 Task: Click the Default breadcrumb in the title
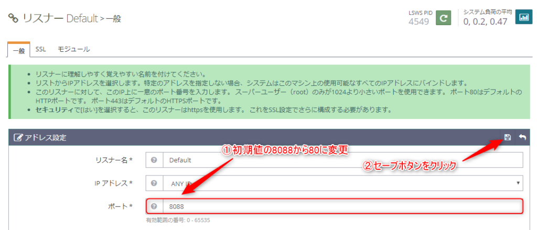82,19
